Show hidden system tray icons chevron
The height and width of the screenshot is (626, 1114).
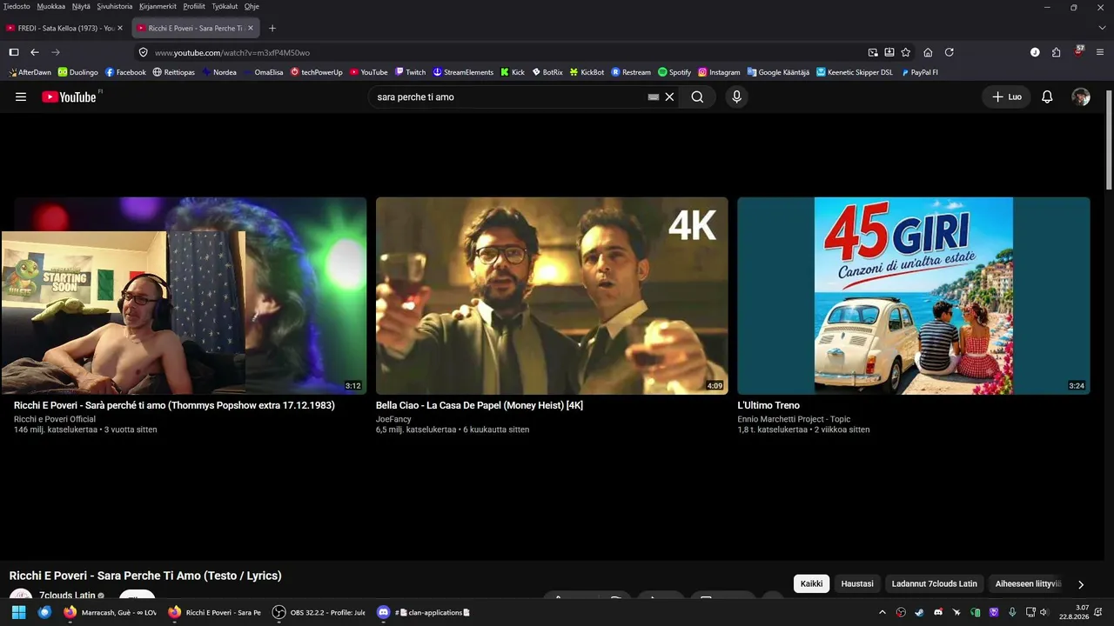pos(882,612)
